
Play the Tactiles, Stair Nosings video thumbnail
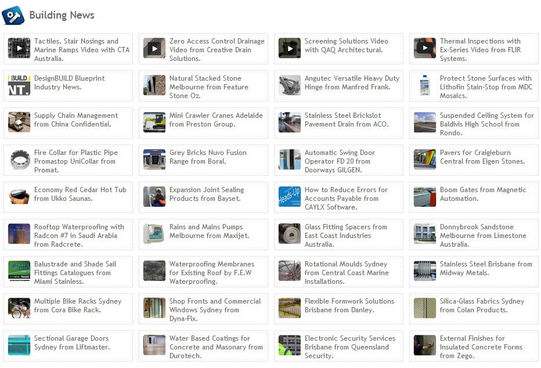[19, 48]
